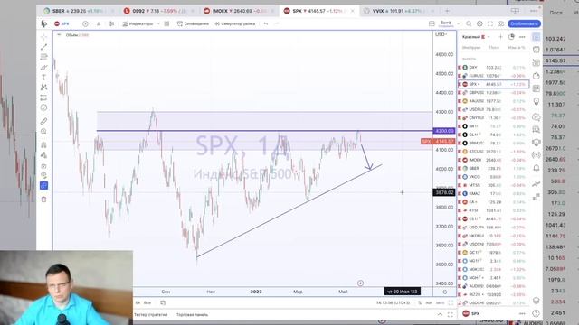Open notifications bell in right sidebar

click(536, 169)
